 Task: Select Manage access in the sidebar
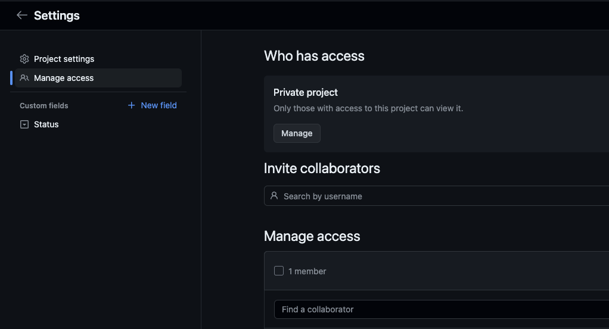pyautogui.click(x=64, y=78)
